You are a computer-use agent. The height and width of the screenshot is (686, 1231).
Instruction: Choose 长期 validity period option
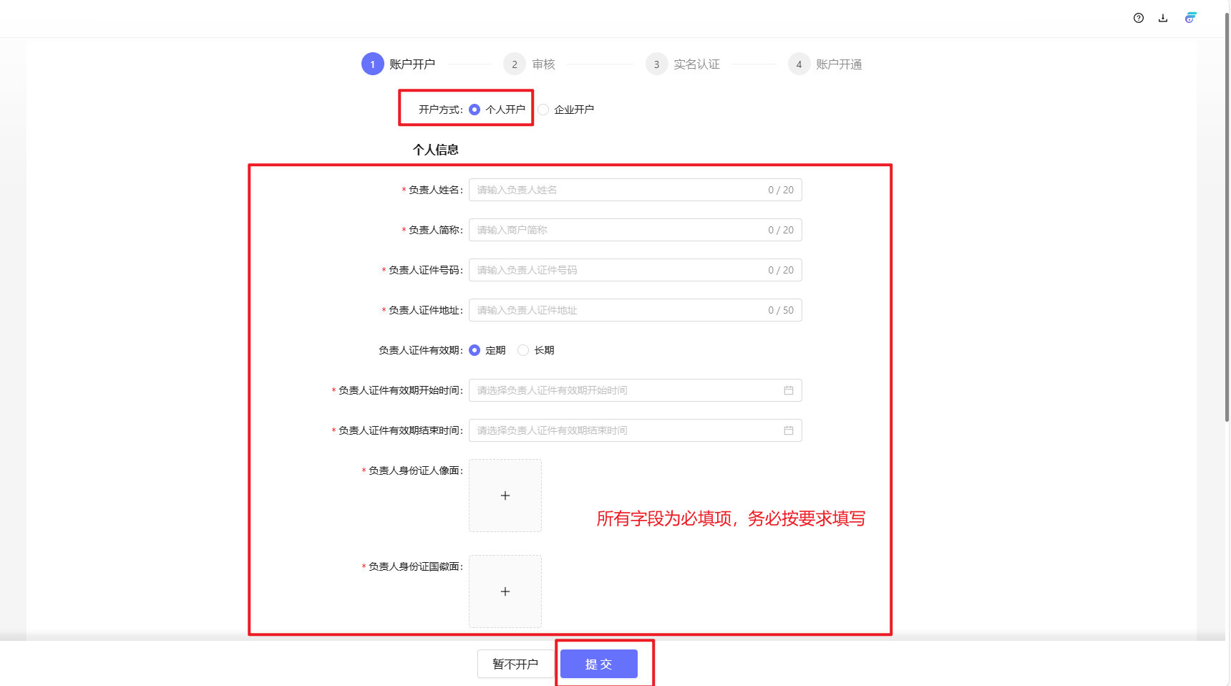click(523, 350)
